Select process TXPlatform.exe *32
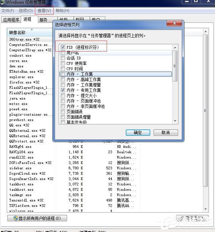Screen dimensions: 215x232 coord(28,206)
